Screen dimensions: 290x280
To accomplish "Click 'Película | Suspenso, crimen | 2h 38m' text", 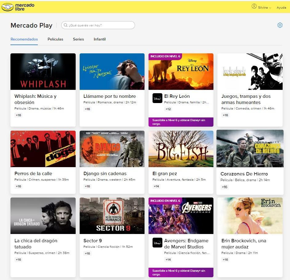I will click(x=42, y=253).
